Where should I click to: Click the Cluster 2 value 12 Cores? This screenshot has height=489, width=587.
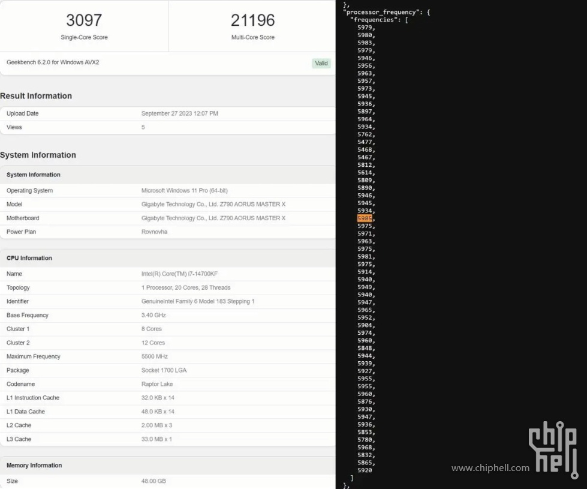click(x=153, y=343)
